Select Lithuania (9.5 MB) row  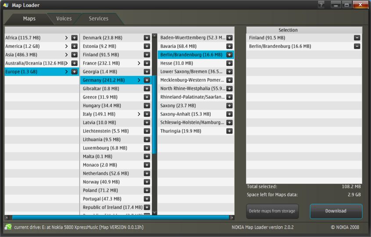coord(115,140)
